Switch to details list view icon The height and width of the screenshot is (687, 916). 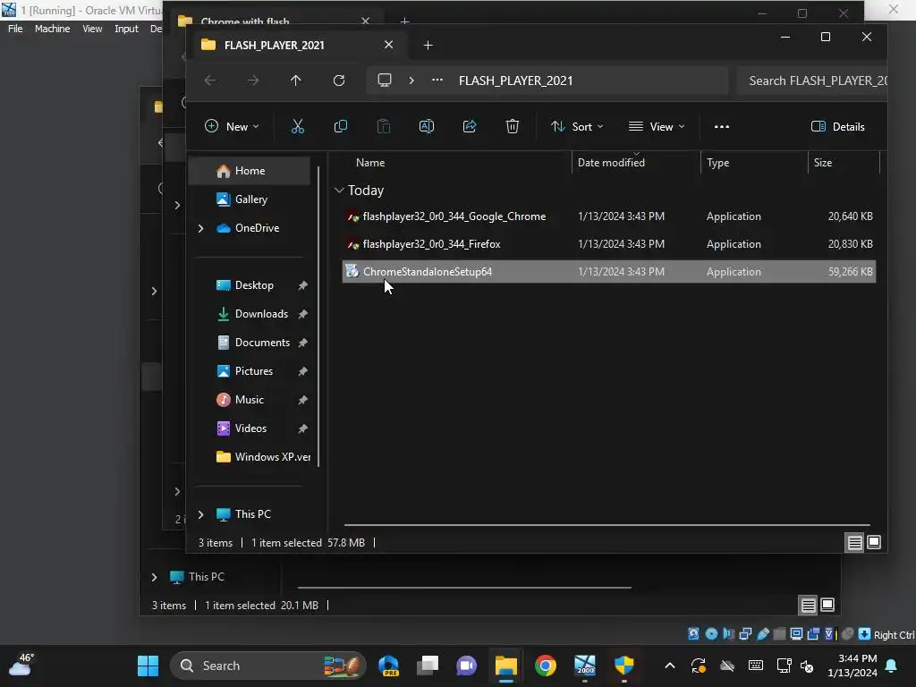coord(854,543)
